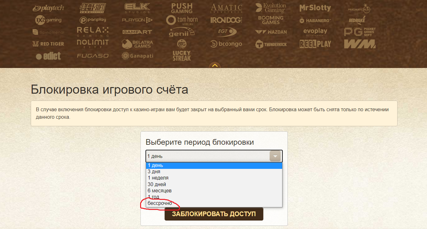
Task: Select the "1 день" option
Action: click(x=214, y=165)
